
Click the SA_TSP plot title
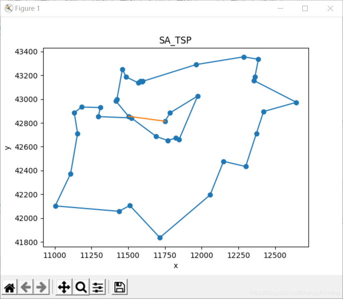175,40
